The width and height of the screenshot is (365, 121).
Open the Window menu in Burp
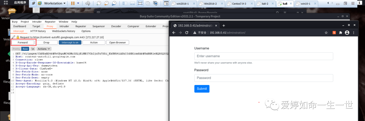[64, 22]
